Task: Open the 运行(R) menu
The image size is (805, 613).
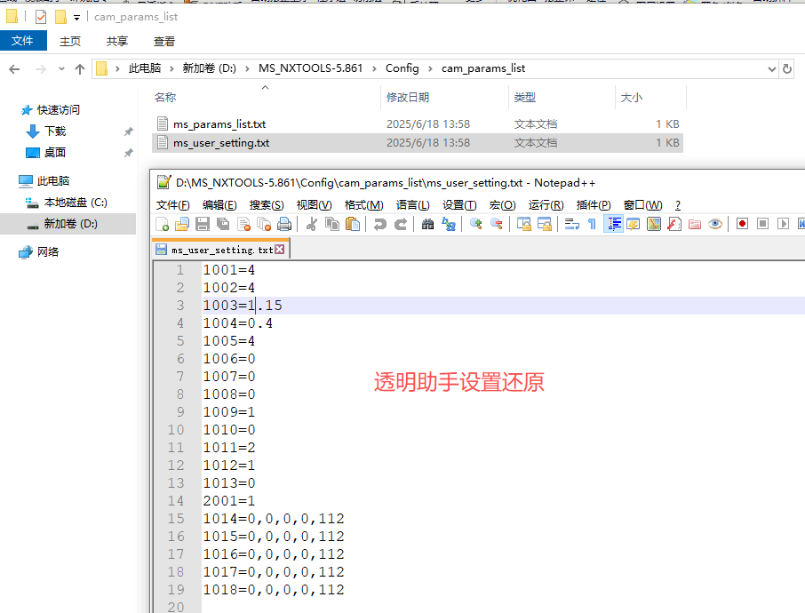Action: (546, 205)
